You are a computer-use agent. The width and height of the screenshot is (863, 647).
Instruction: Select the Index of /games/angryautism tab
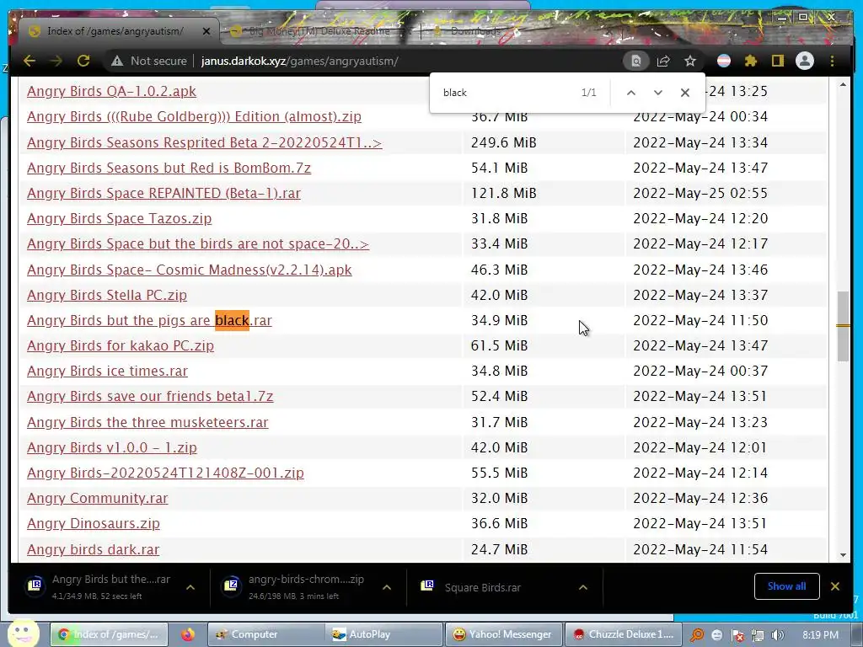point(115,31)
